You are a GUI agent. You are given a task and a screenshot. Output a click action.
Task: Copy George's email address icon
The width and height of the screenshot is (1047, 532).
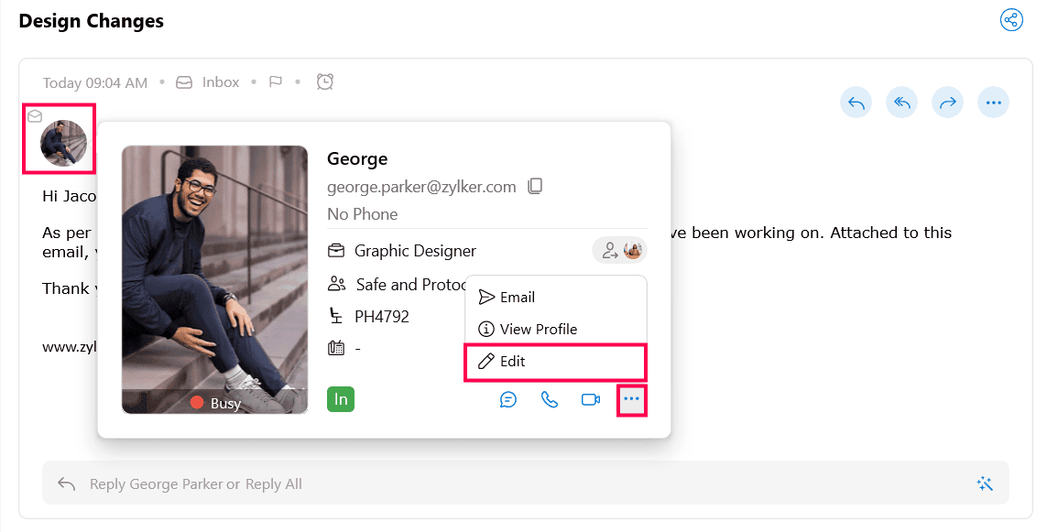coord(535,186)
